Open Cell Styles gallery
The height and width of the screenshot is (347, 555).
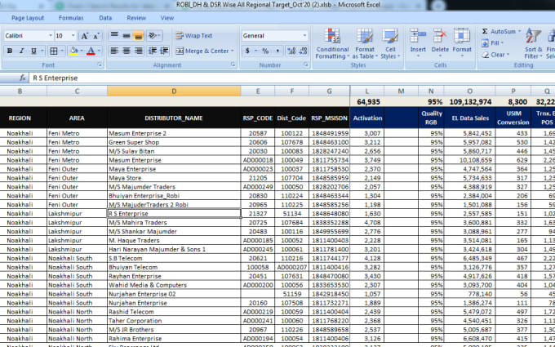[390, 43]
